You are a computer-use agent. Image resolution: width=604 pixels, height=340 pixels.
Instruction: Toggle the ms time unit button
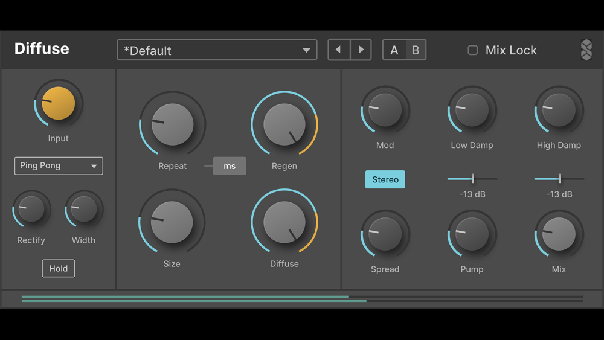tap(230, 166)
